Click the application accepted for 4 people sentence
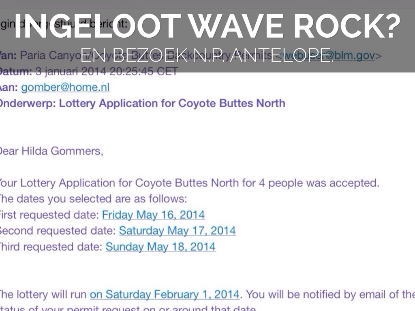The image size is (415, 311). point(189,183)
